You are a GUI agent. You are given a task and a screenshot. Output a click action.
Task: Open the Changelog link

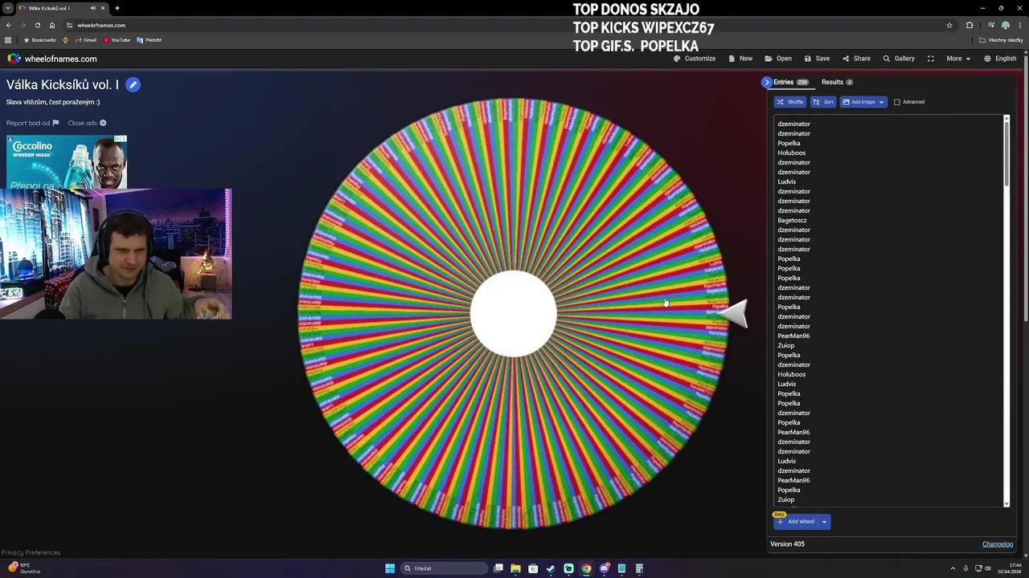click(998, 544)
